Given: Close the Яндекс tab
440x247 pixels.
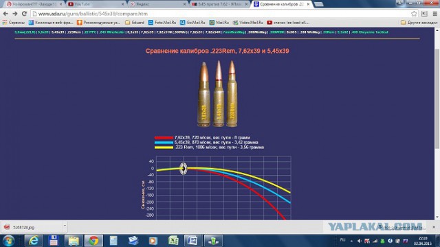Looking at the screenshot, I should (184, 4).
